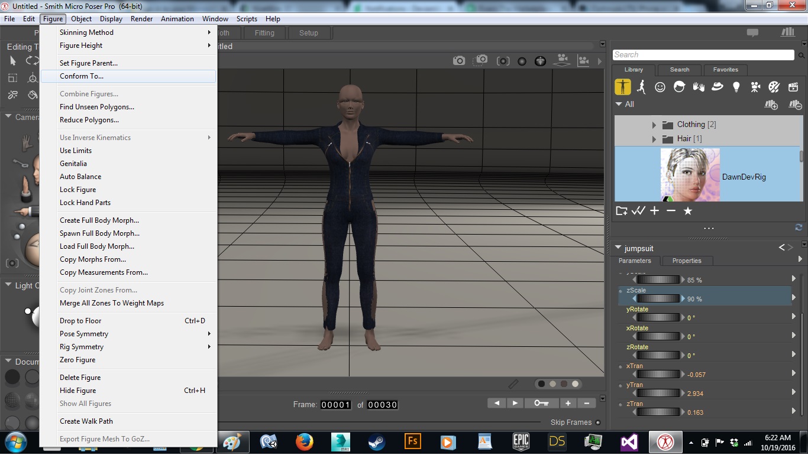Open the Lights category lightbulb icon

coord(736,87)
